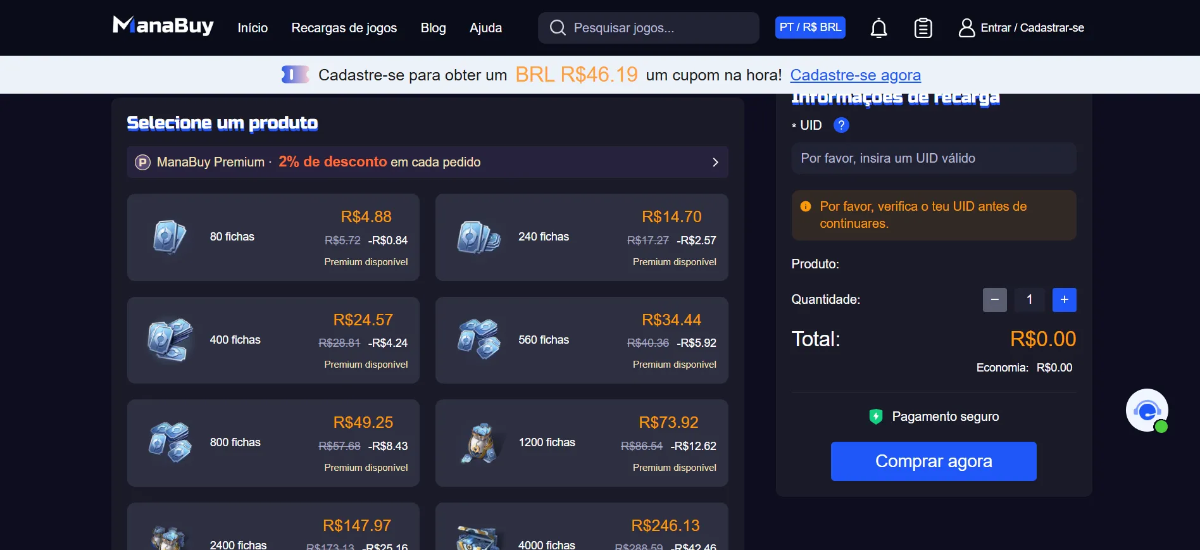Image resolution: width=1200 pixels, height=550 pixels.
Task: Click the R$147.97 price
Action: click(357, 526)
